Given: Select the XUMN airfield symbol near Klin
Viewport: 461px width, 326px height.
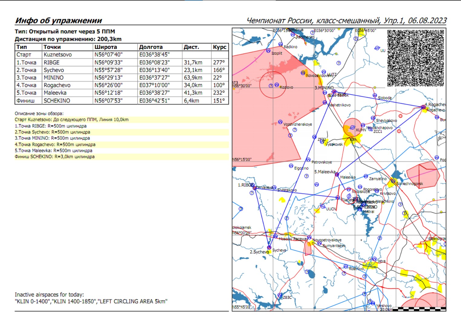Looking at the screenshot, I should point(352,127).
